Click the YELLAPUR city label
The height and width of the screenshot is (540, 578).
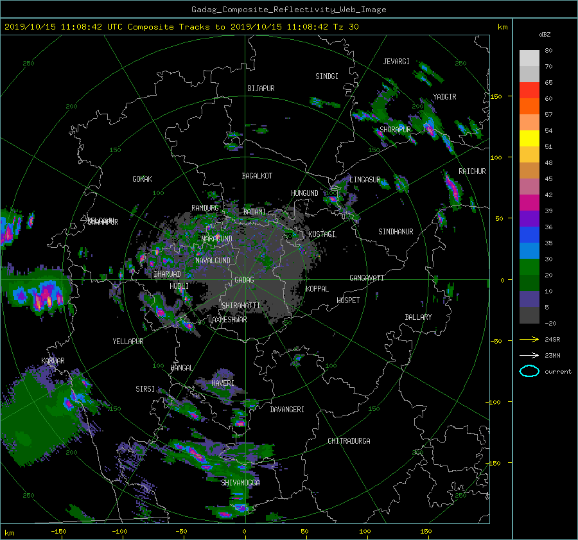pyautogui.click(x=128, y=342)
